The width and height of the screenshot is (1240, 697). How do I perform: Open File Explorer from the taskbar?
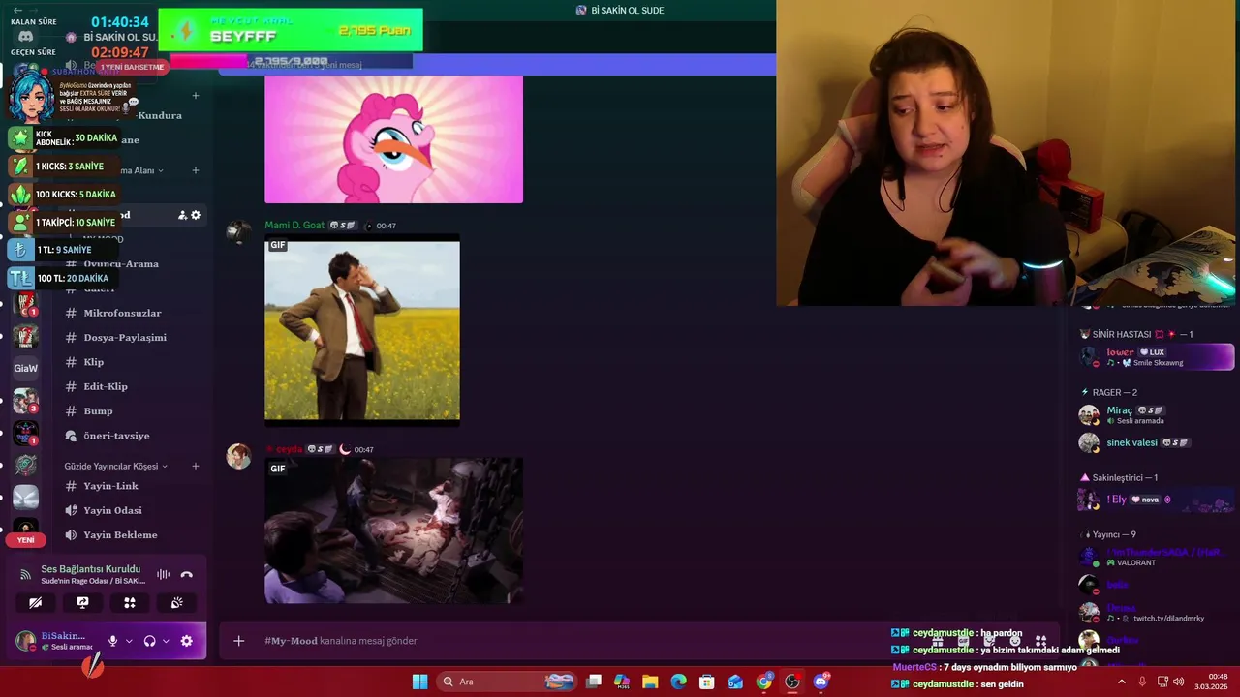[650, 682]
